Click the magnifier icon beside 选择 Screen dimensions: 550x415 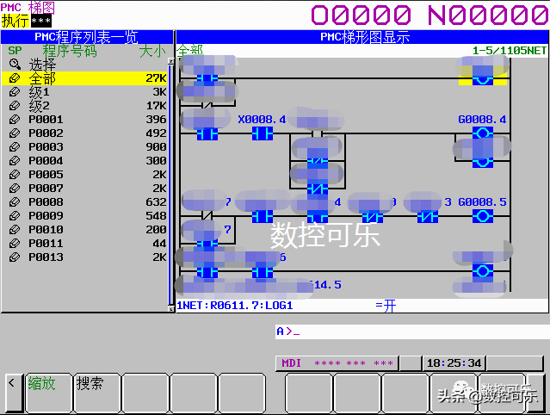tap(15, 65)
